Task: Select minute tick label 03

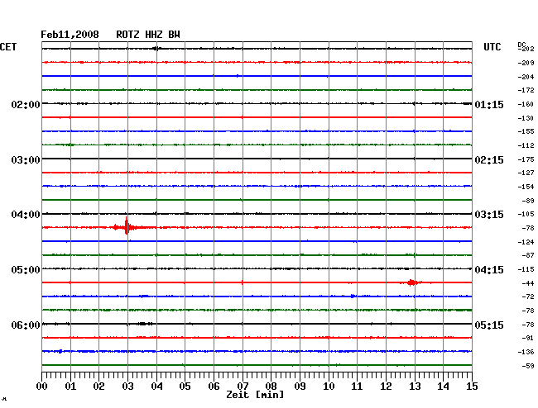Action: coord(127,386)
